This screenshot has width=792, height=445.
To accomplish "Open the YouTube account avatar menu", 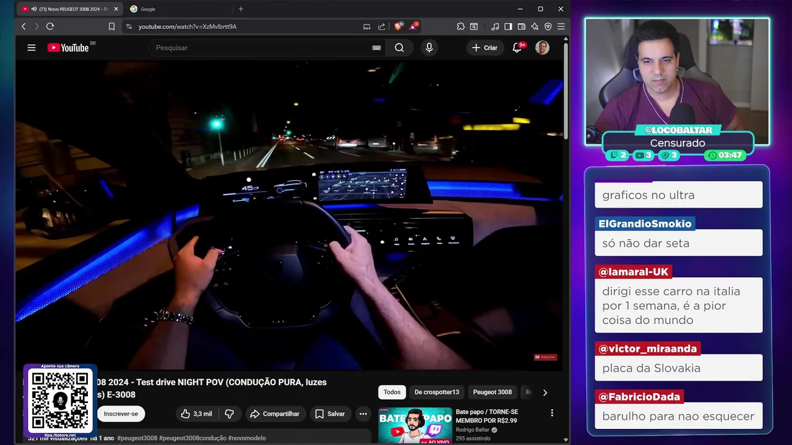I will tap(542, 48).
